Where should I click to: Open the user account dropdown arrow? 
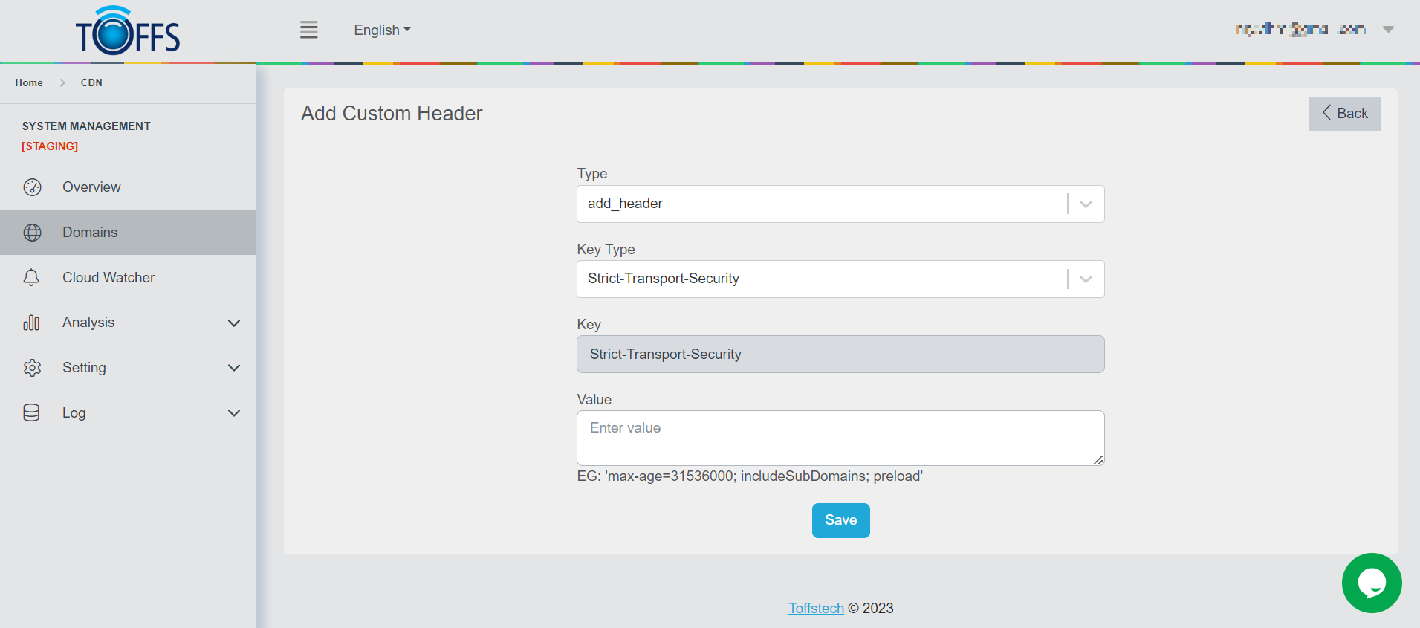(1387, 30)
